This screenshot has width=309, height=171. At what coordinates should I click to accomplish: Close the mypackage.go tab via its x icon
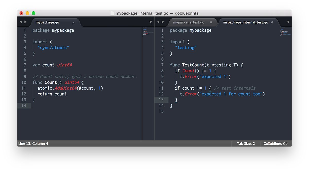click(74, 22)
